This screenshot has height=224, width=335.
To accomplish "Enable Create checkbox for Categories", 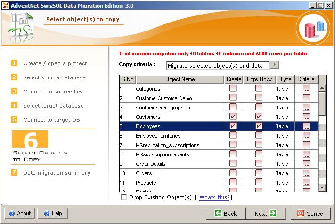I will [x=233, y=88].
